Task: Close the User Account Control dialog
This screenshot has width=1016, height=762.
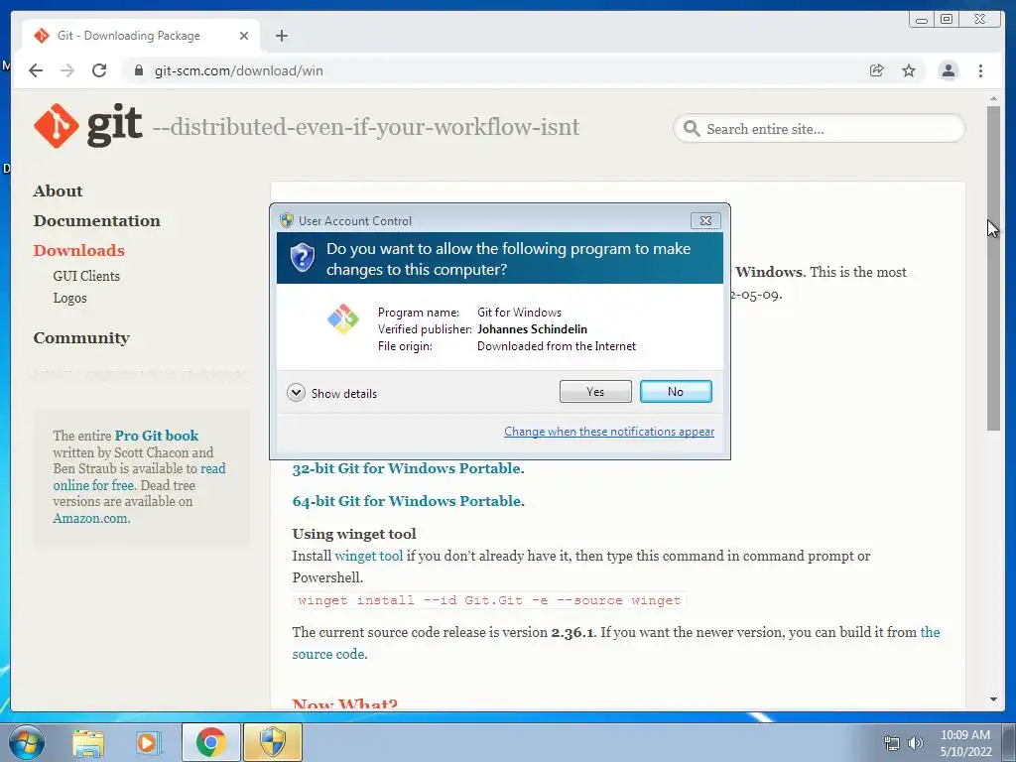Action: pyautogui.click(x=705, y=220)
